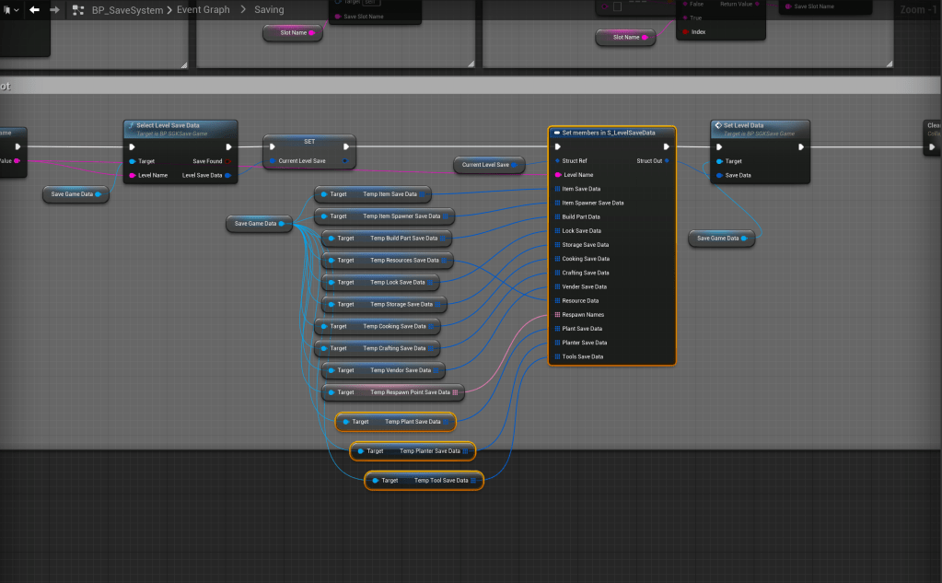Click the Save Data pin on Set Level Data
Screen dimensions: 942x583
[x=717, y=174]
